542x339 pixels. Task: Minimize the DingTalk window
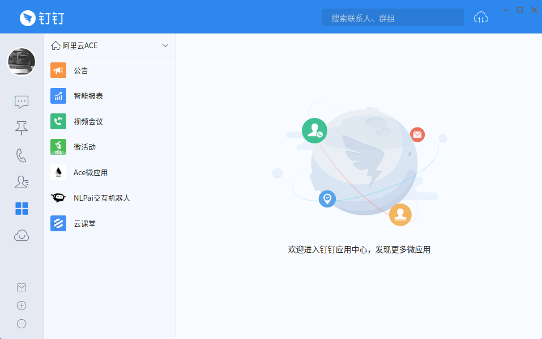506,10
